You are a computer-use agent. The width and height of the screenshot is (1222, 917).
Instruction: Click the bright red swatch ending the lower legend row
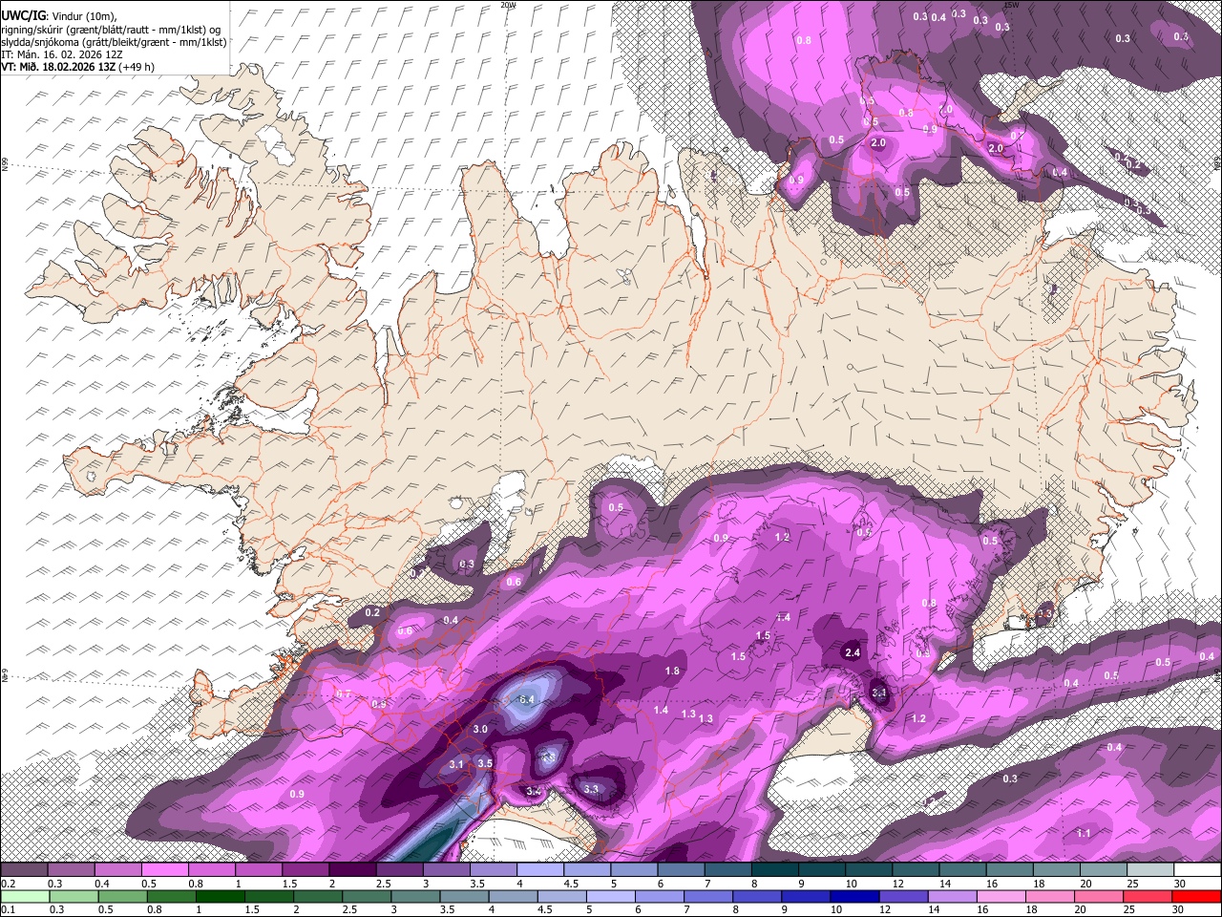[x=1196, y=897]
